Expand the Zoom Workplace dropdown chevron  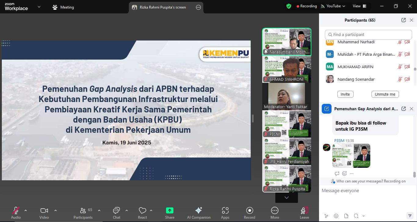39,7
